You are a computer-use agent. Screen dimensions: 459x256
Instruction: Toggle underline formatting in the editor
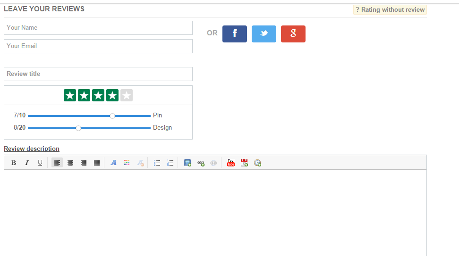tap(40, 163)
